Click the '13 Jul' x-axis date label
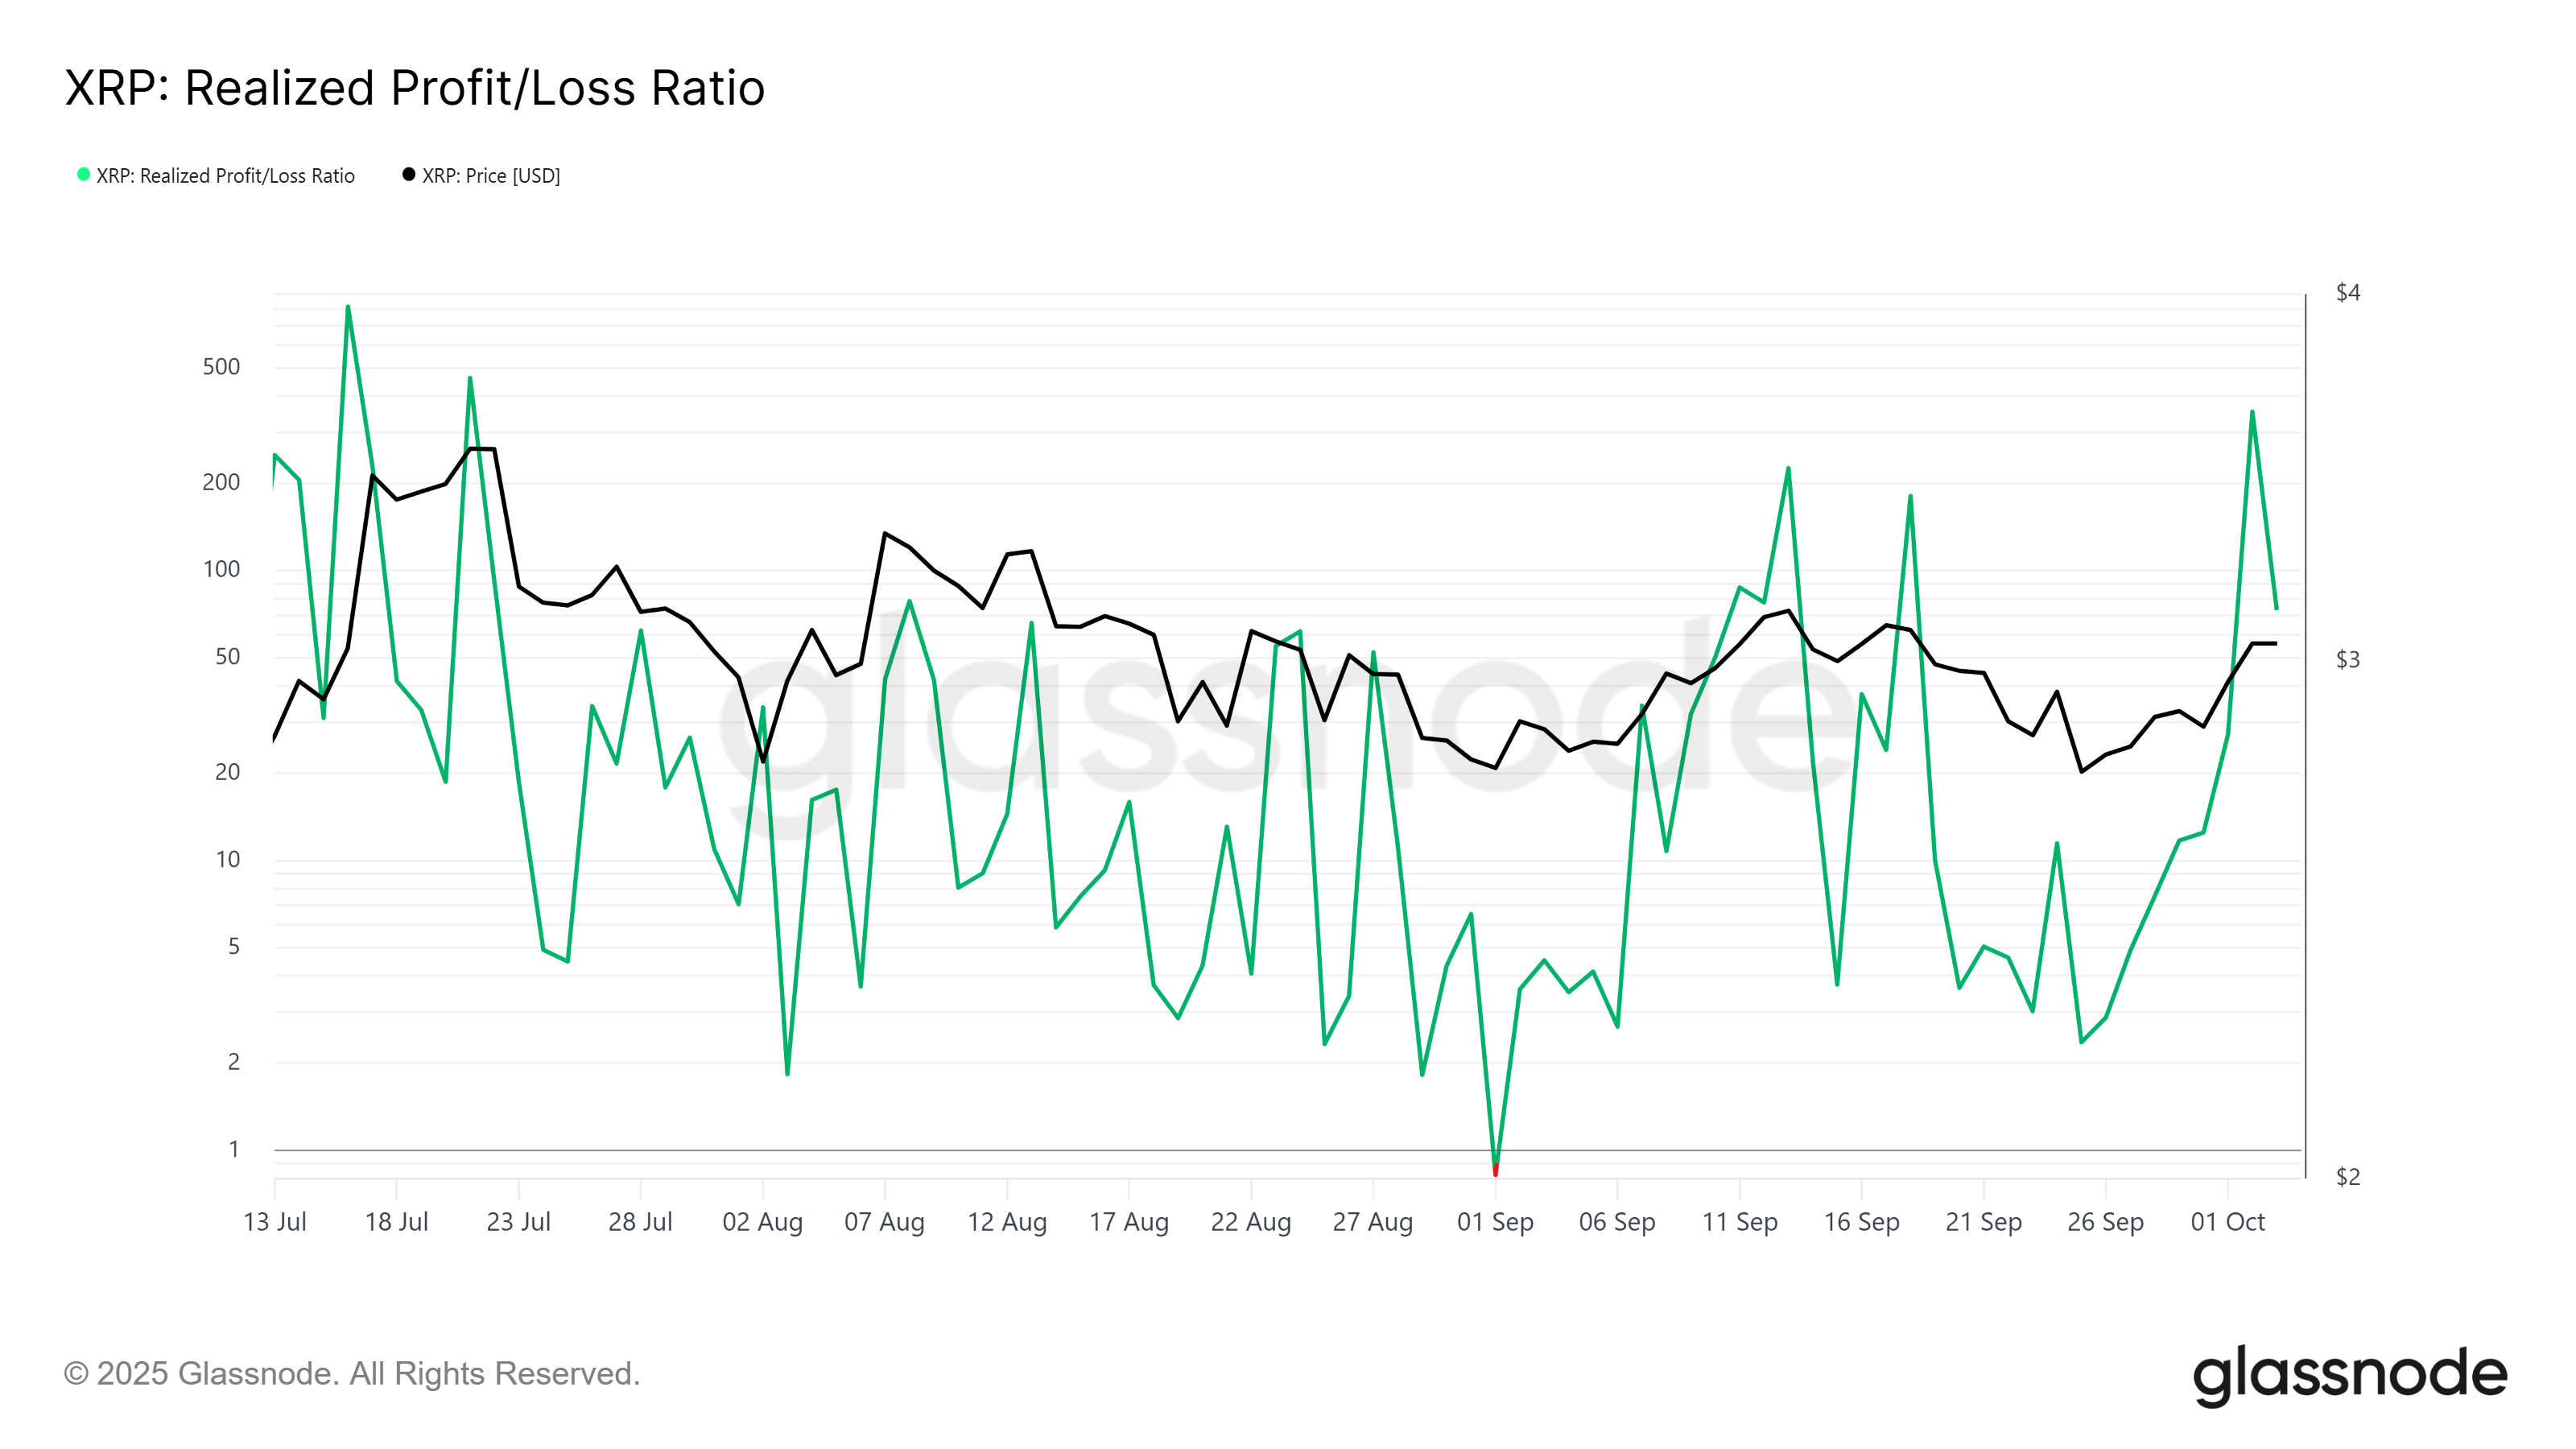 point(275,1222)
